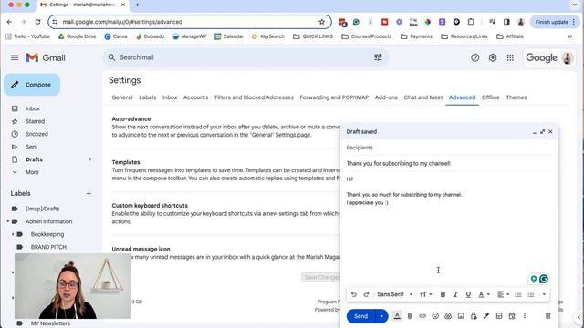Collapse the Bookkeeping label arrow
Image resolution: width=584 pixels, height=328 pixels.
[13, 234]
